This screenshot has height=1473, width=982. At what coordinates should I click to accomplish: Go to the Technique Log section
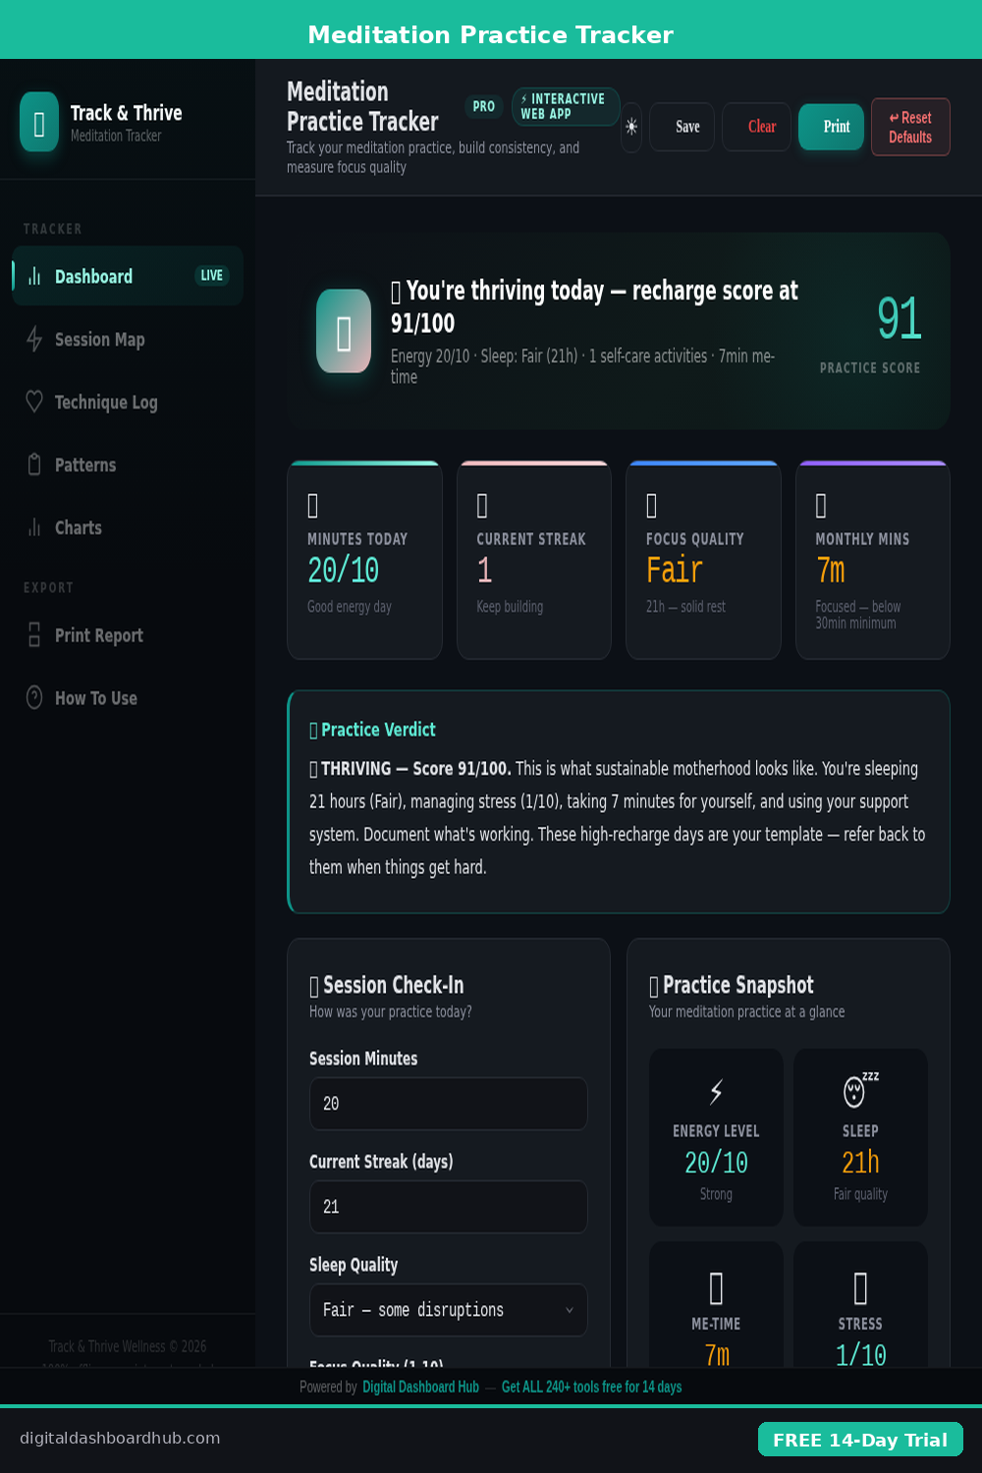pos(105,402)
